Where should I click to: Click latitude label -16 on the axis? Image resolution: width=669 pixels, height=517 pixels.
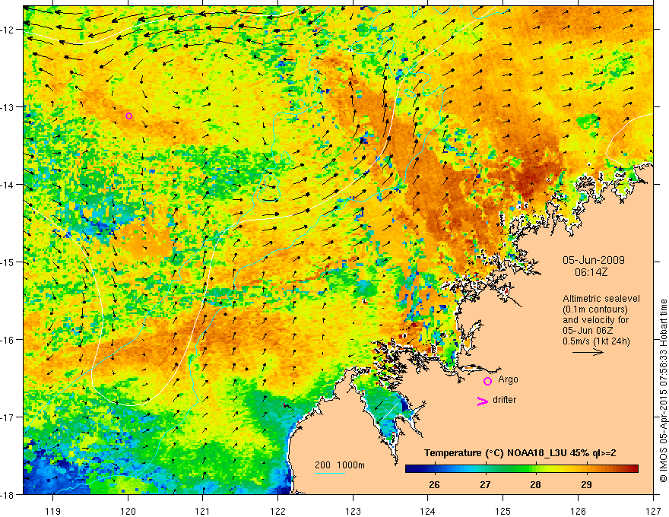click(x=8, y=340)
